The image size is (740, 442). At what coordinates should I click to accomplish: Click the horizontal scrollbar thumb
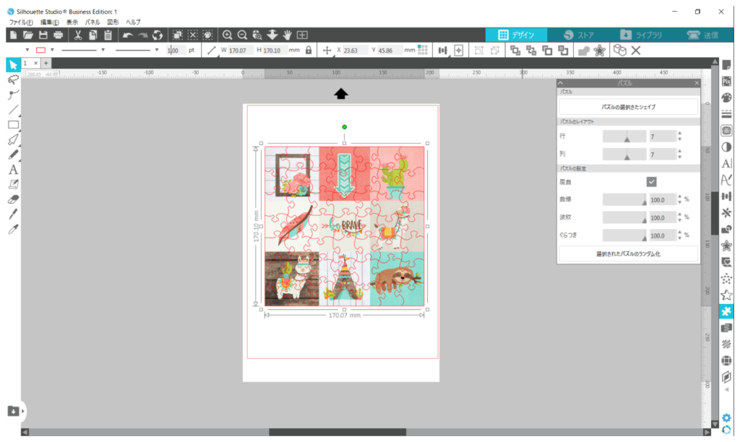337,432
